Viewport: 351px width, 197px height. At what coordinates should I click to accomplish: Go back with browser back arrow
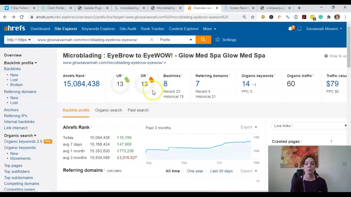5,17
